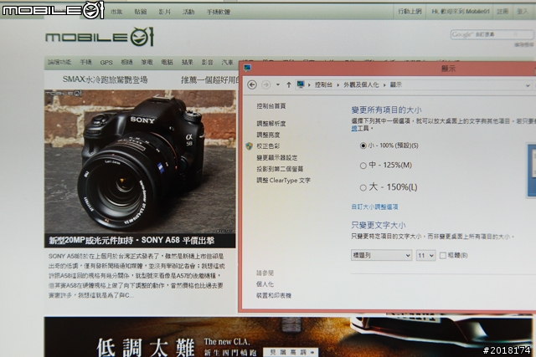536x357 pixels.
Task: Tick the 粗體(B) bold checkbox
Action: point(443,255)
